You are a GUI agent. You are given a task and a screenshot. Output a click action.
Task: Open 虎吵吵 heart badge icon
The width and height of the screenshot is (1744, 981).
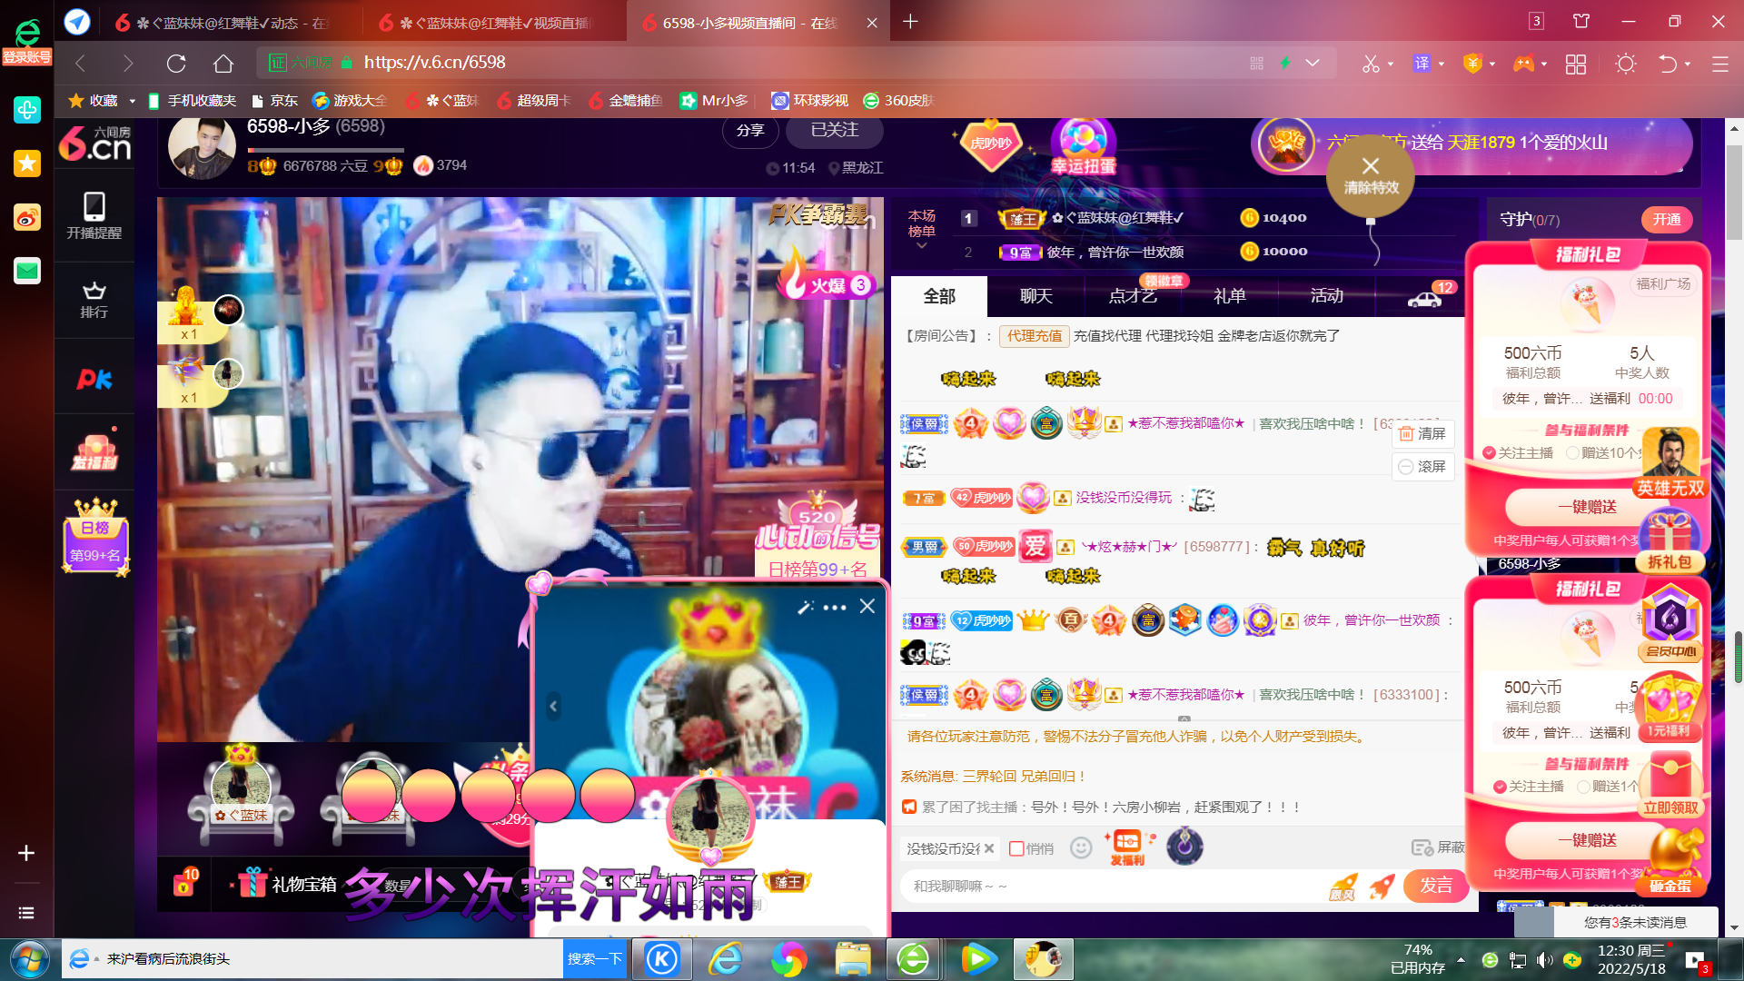point(991,144)
